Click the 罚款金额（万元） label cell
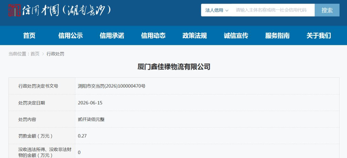This screenshot has height=158, width=347. click(x=42, y=136)
